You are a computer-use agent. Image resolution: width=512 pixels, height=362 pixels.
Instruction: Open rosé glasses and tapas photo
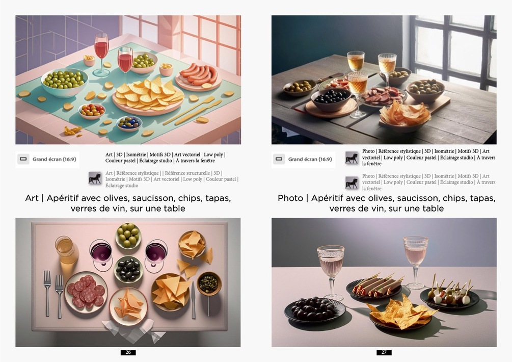tap(384, 282)
